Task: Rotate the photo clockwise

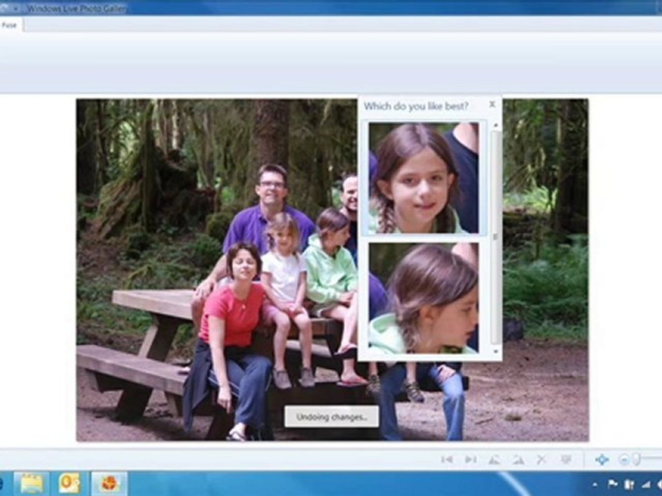Action: click(x=519, y=459)
